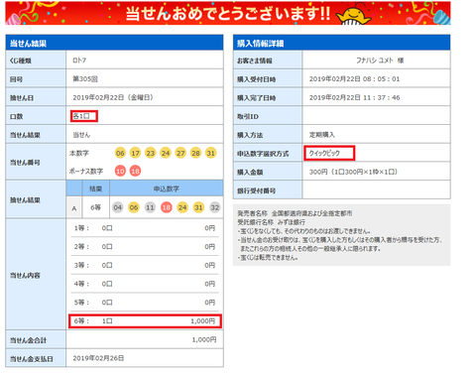
Task: Click grey entry number ball 11
Action: (150, 207)
